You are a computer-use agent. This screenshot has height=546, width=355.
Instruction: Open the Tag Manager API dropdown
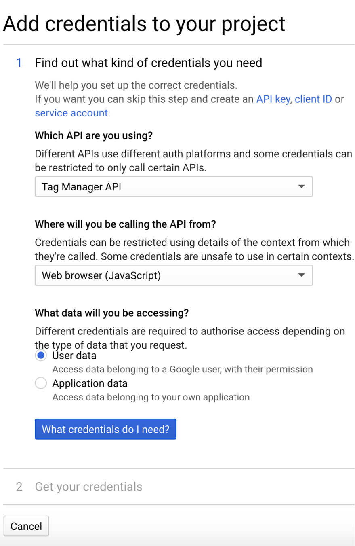174,187
